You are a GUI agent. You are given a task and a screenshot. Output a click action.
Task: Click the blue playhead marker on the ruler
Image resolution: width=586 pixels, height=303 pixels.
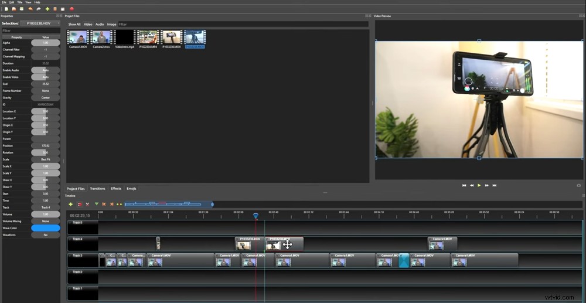tap(255, 216)
